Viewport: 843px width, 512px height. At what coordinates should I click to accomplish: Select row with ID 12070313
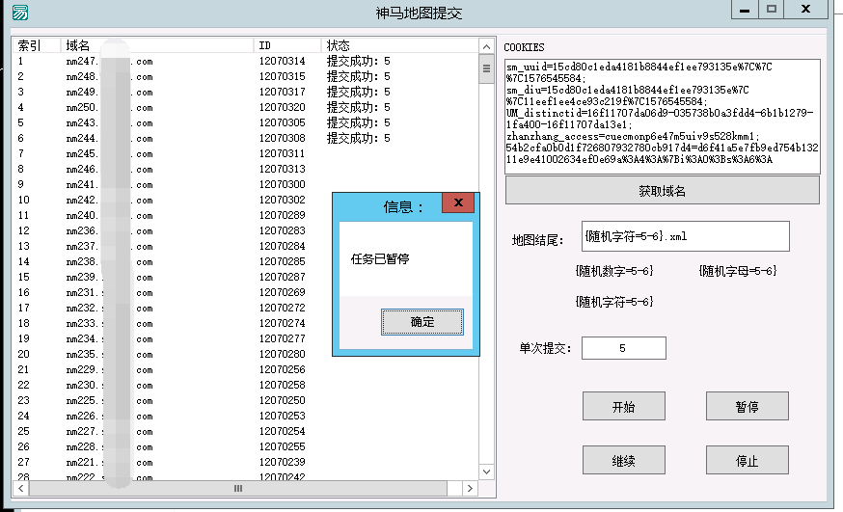point(245,170)
